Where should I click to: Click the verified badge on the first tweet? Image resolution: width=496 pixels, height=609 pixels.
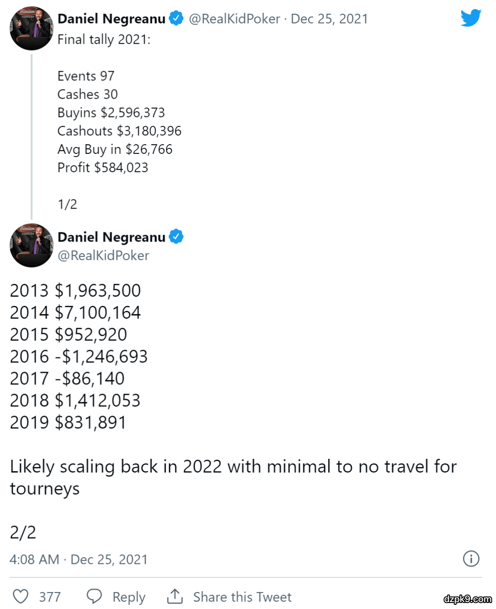(176, 18)
